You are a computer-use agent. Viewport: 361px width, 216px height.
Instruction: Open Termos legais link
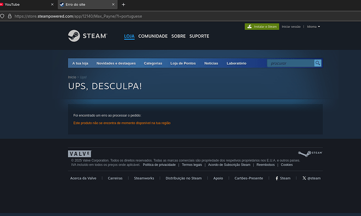point(192,165)
